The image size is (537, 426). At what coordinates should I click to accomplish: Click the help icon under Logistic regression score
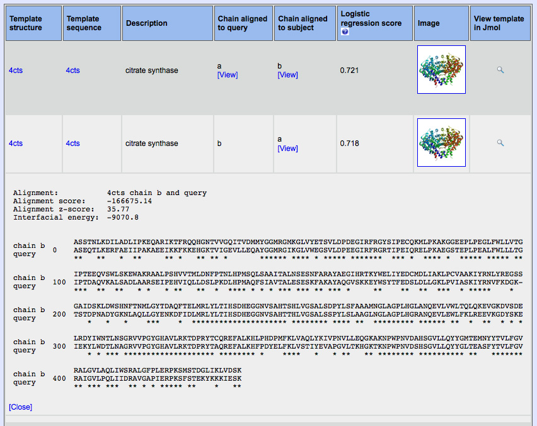(345, 32)
